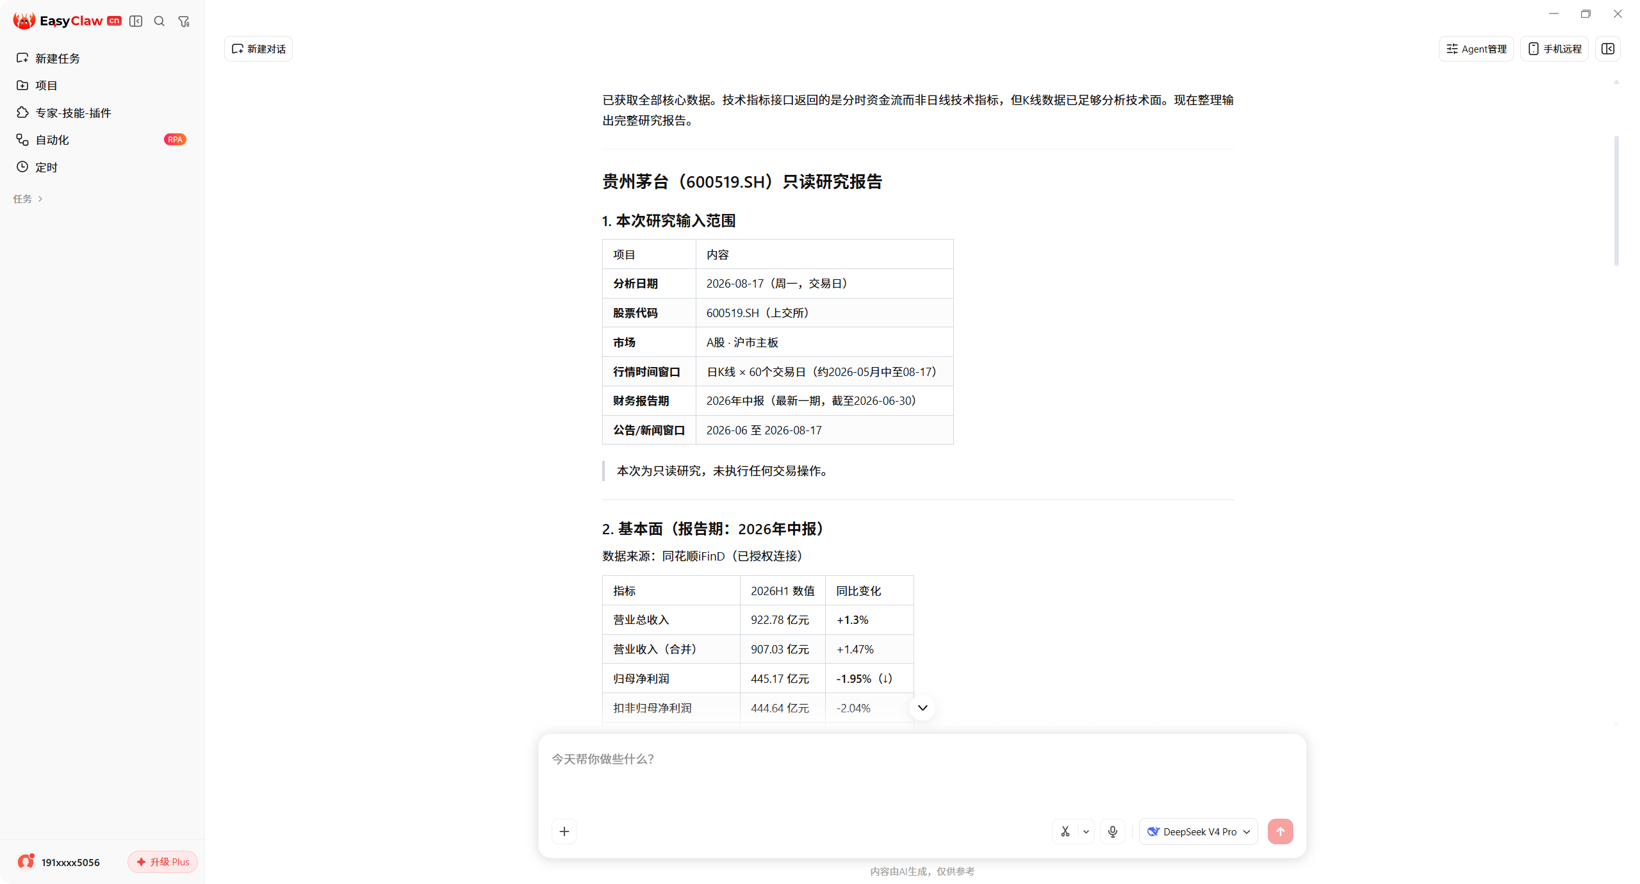Open the search magnifier icon
This screenshot has height=884, width=1640.
point(160,21)
